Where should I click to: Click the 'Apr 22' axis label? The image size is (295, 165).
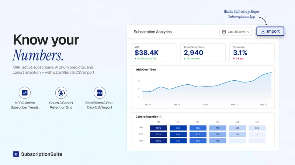pos(148,104)
